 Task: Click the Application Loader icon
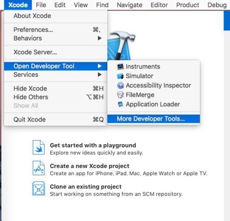[121, 105]
